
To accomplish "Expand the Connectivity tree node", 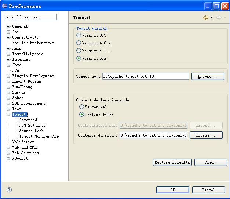I will point(8,37).
